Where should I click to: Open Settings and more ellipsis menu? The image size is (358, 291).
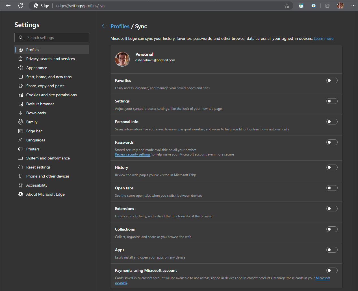click(353, 6)
